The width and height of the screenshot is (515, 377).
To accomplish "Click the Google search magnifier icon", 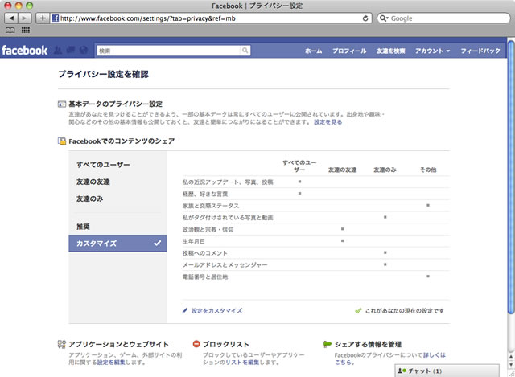I will tap(382, 18).
